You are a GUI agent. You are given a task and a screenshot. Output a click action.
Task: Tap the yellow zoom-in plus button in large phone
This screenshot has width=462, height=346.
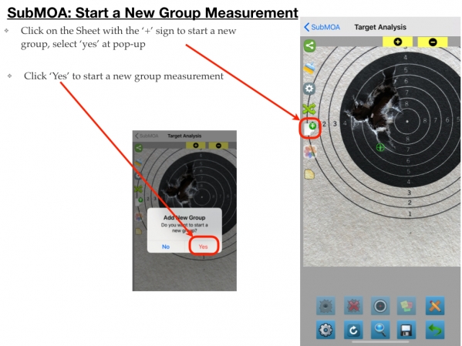pos(397,42)
